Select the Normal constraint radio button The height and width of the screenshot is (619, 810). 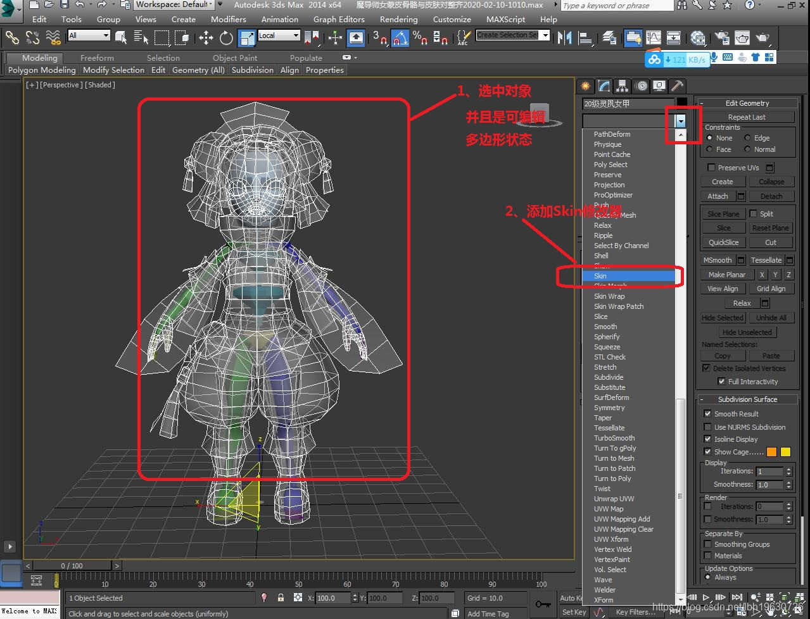(x=747, y=149)
